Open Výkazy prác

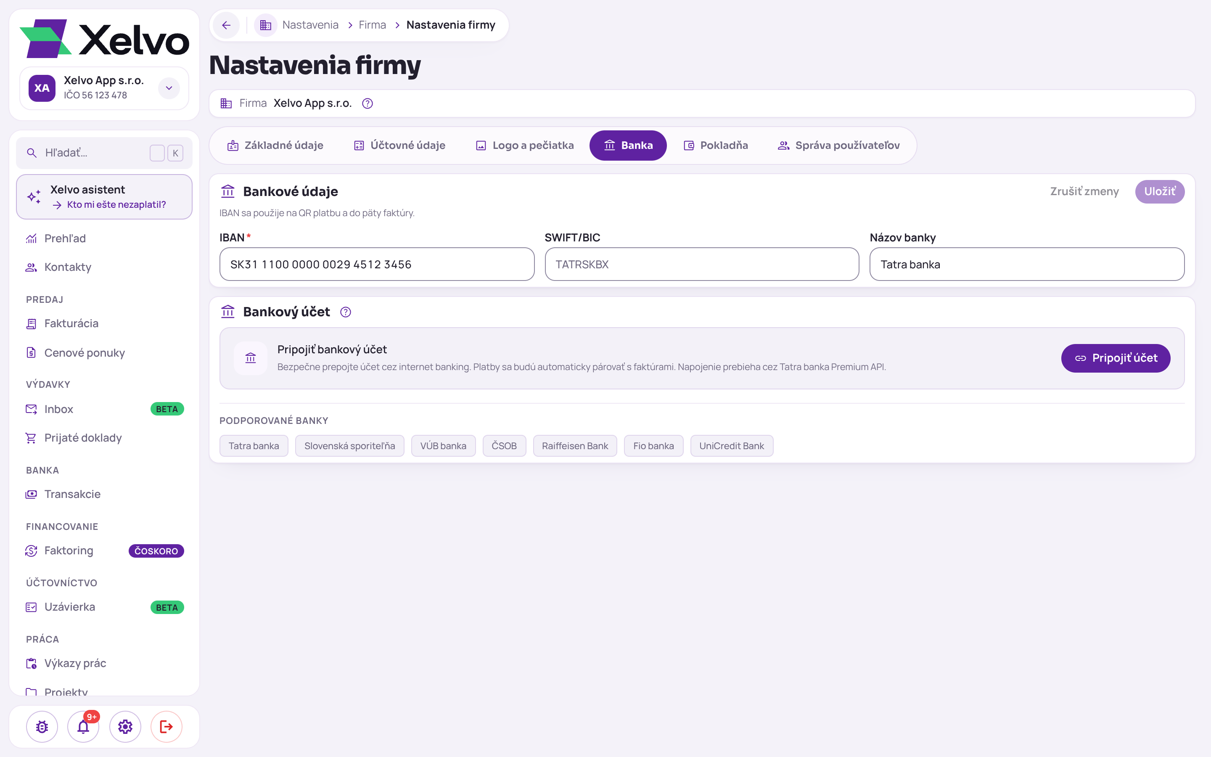(104, 663)
